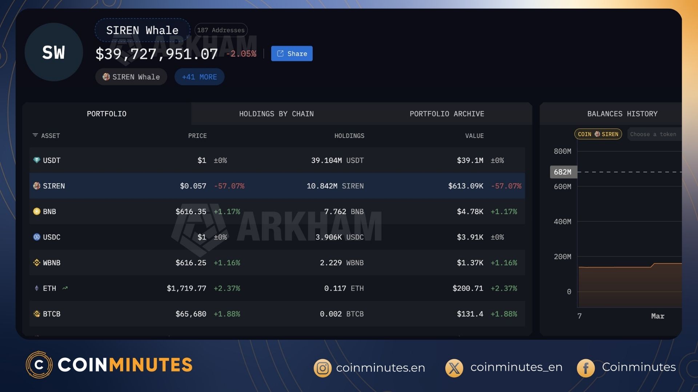Click the 187 Addresses badge
The height and width of the screenshot is (392, 698).
221,30
